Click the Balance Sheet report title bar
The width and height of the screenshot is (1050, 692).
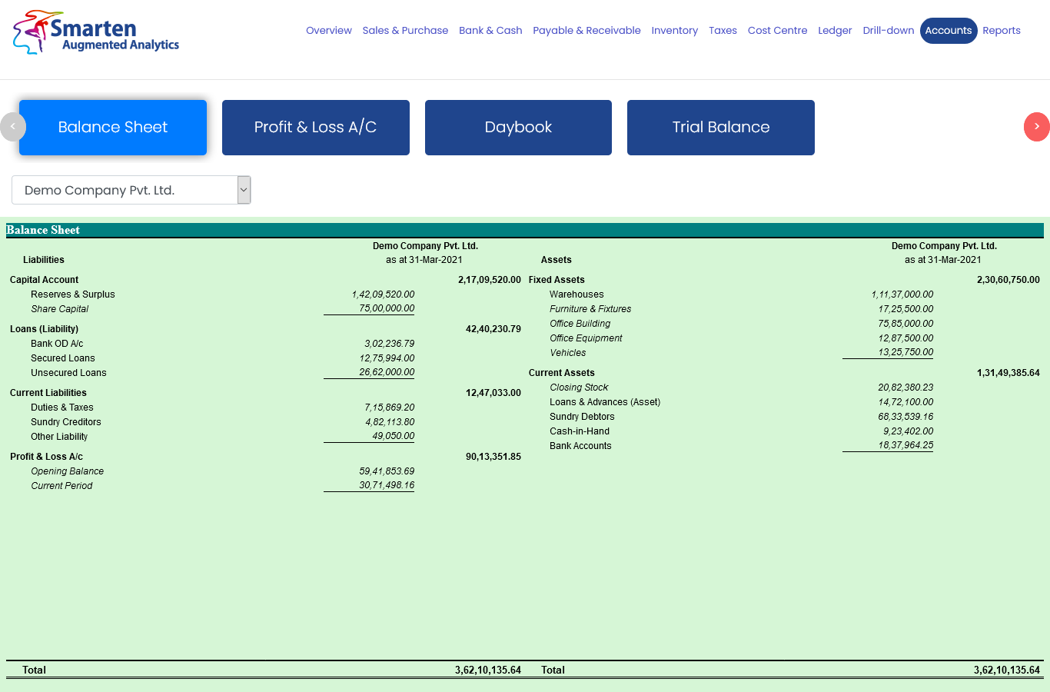(525, 230)
